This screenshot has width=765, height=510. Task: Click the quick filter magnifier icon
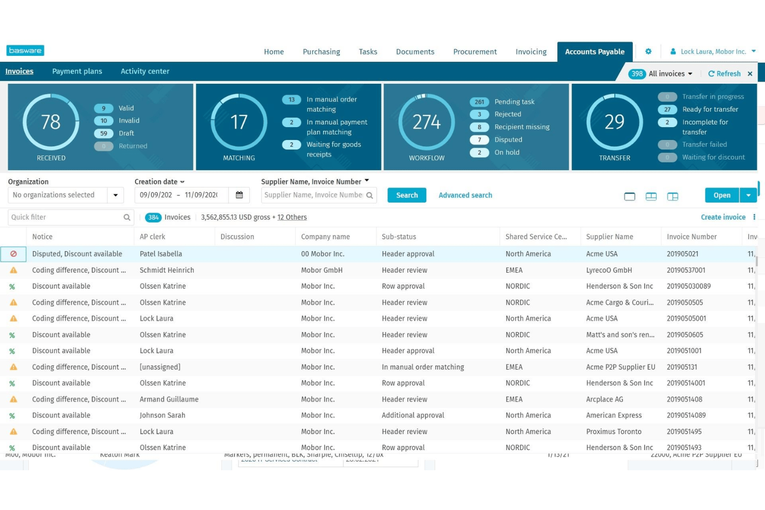127,218
